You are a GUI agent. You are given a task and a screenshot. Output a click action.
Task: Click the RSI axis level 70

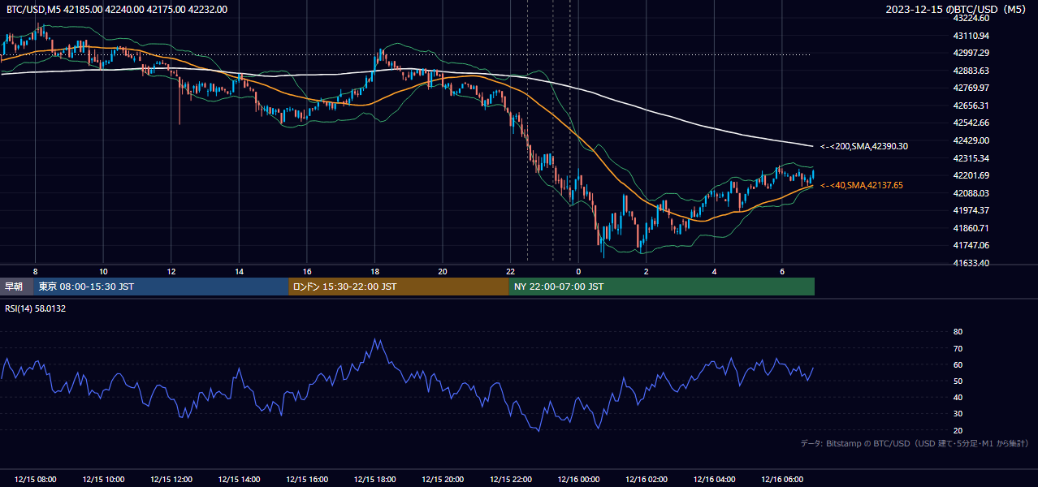click(x=958, y=348)
